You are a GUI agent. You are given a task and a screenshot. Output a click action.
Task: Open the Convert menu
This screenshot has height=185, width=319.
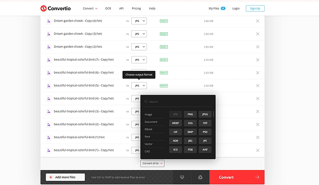pyautogui.click(x=90, y=8)
